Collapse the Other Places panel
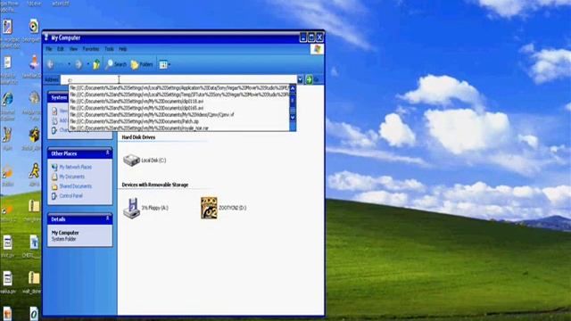The width and height of the screenshot is (571, 321). pyautogui.click(x=108, y=152)
